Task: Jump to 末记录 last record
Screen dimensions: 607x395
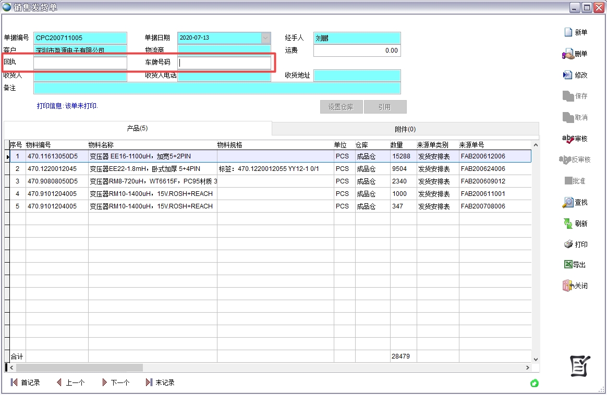Action: pos(160,382)
